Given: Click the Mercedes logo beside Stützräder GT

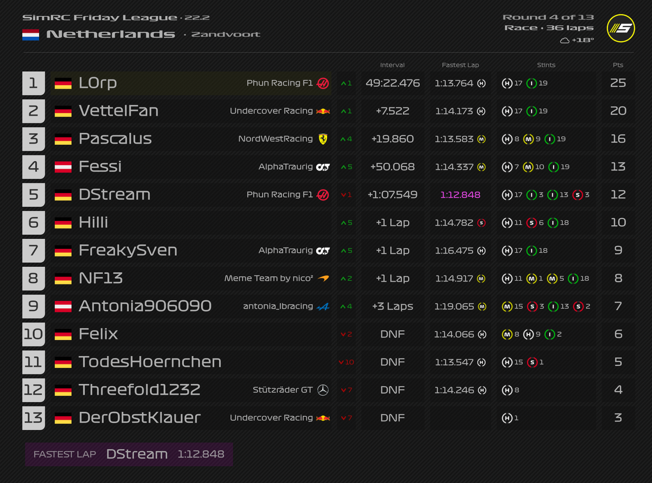Looking at the screenshot, I should [x=323, y=390].
